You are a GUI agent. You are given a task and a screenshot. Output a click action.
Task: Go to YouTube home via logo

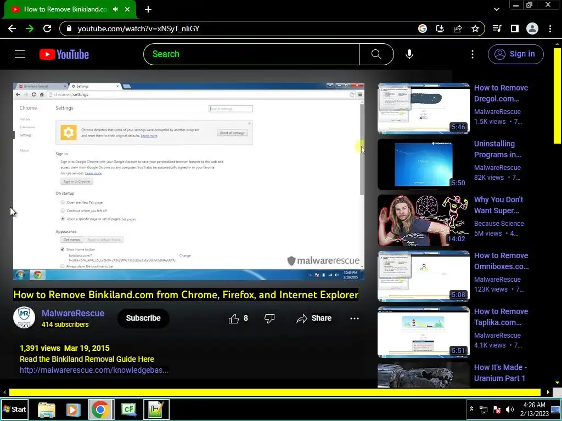tap(64, 54)
